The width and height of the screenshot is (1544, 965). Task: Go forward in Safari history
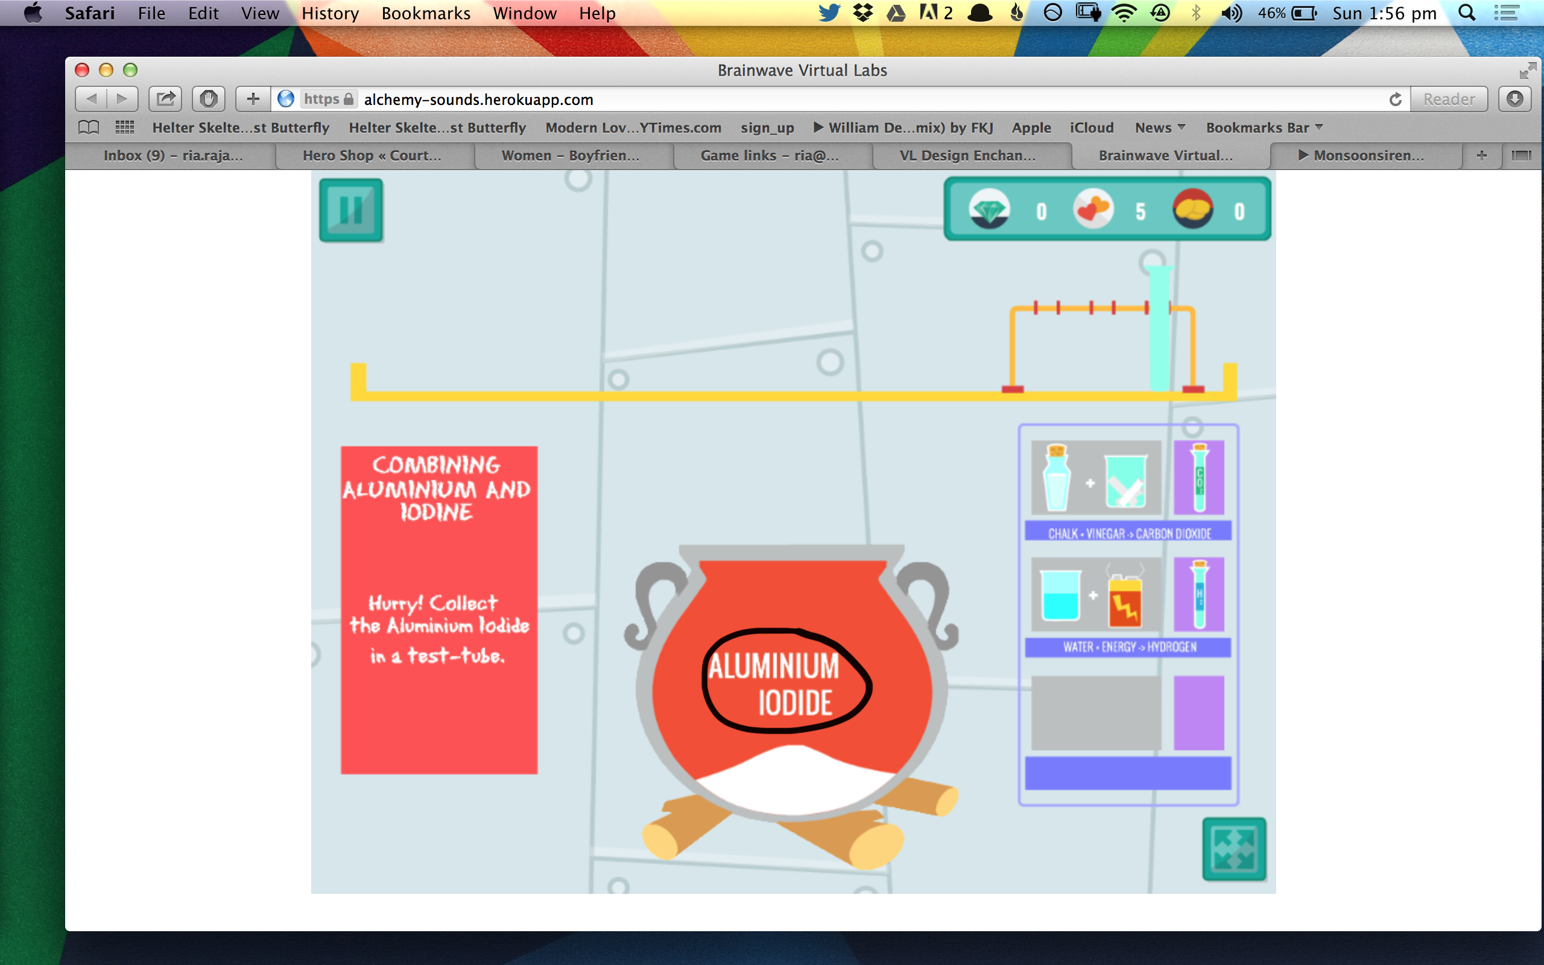[x=122, y=99]
